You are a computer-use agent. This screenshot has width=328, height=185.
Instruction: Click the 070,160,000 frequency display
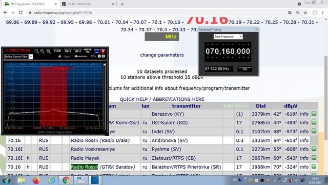pyautogui.click(x=228, y=51)
